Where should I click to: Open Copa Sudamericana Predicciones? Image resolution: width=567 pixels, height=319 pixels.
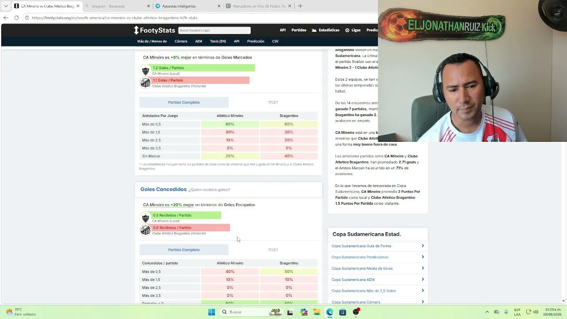pos(360,257)
